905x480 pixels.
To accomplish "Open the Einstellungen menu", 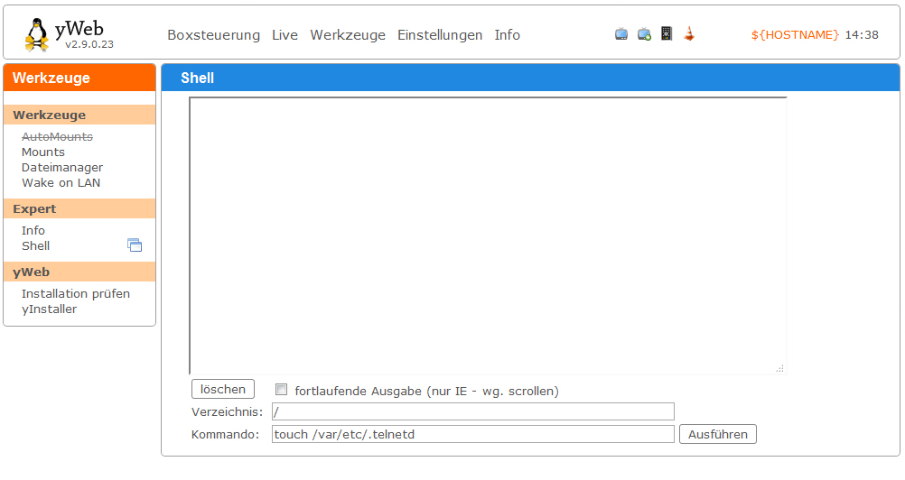I will (440, 35).
